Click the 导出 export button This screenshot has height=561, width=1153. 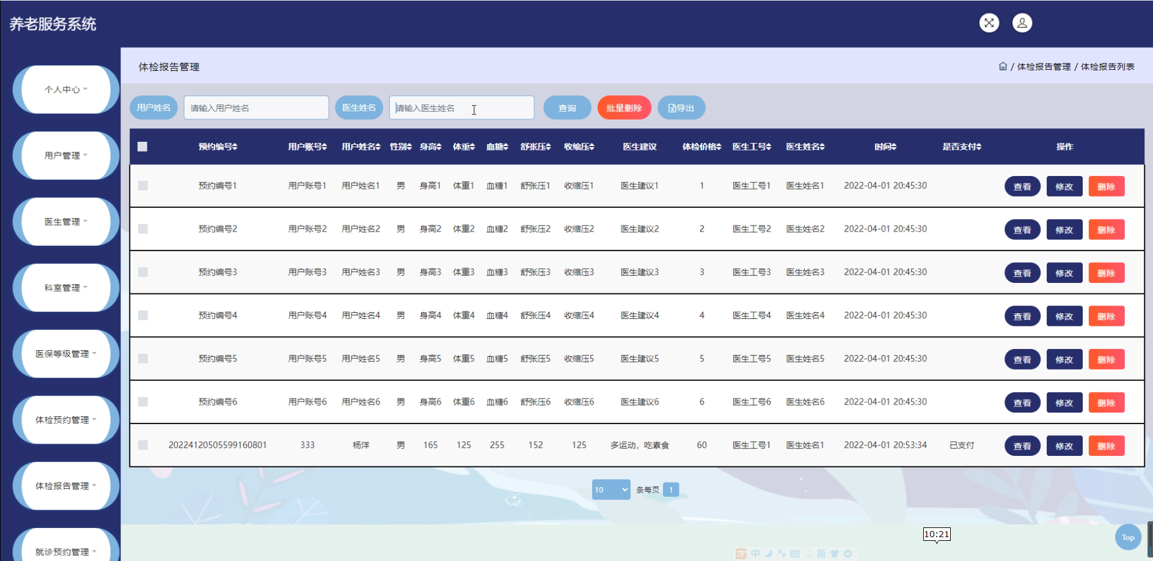(x=681, y=108)
